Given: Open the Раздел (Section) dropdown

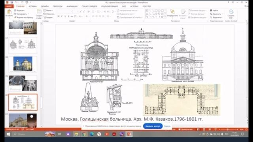Looking at the screenshot, I should pos(49,17).
